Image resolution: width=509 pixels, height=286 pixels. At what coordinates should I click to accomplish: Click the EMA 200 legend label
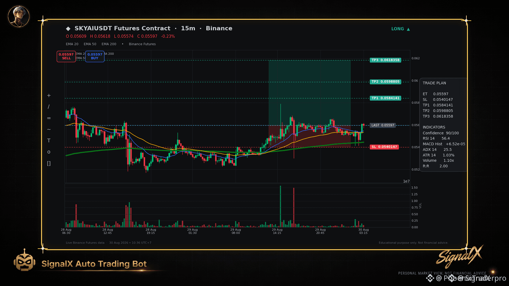click(109, 44)
